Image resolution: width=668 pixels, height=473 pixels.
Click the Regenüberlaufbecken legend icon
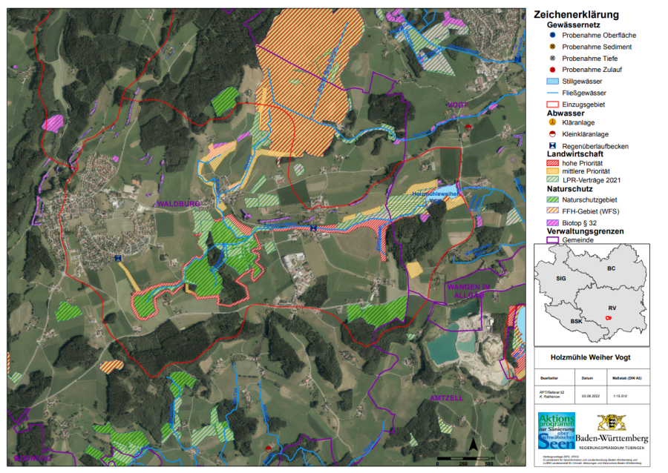(x=552, y=146)
